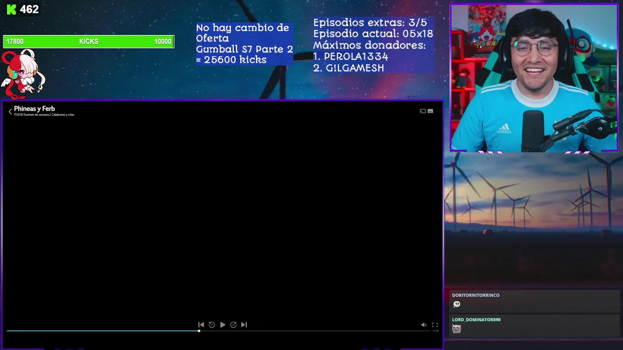Click the text 'Episodios extras: 3/5'
This screenshot has width=623, height=350.
370,22
